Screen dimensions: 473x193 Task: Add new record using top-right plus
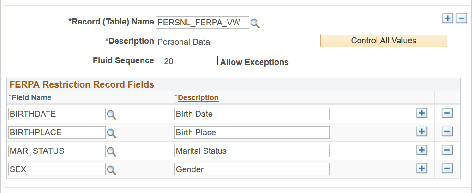click(447, 18)
